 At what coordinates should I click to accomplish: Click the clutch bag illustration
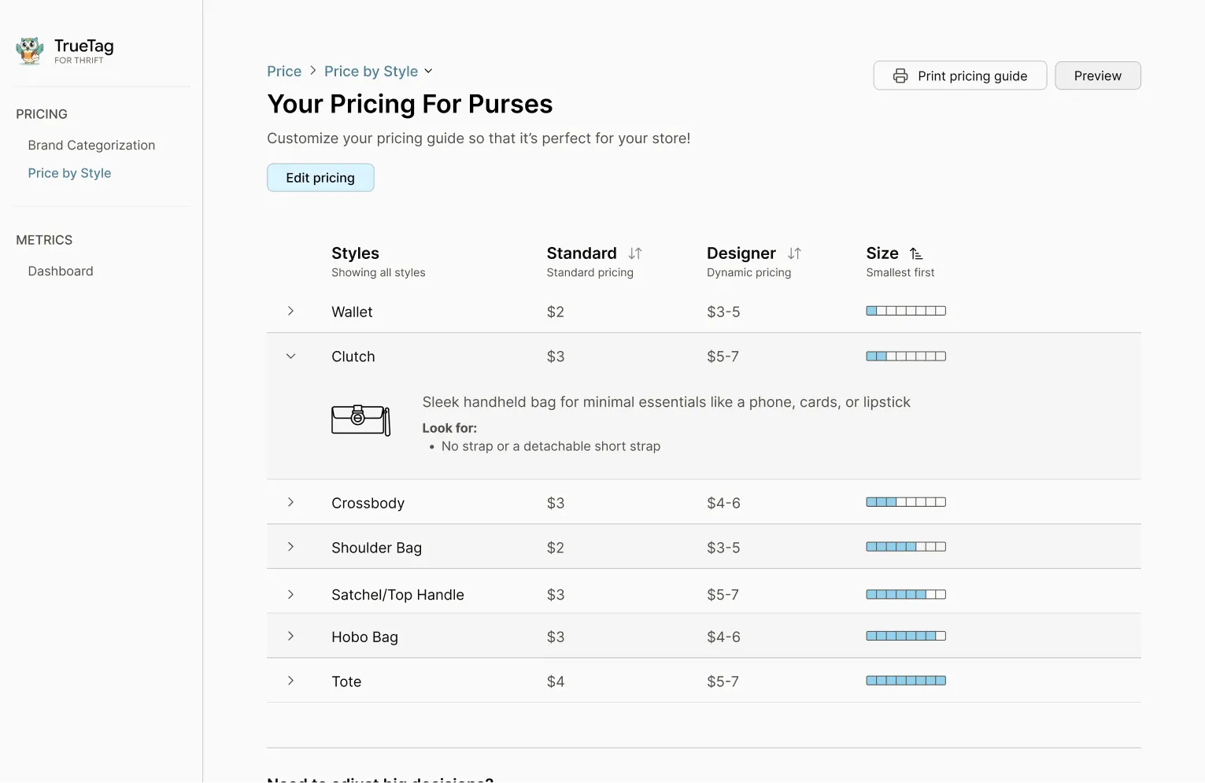pyautogui.click(x=360, y=419)
